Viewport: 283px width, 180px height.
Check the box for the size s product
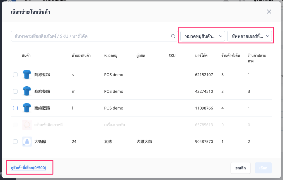[15, 75]
